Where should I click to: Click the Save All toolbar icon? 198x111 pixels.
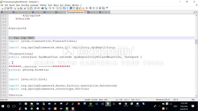[x=11, y=8]
